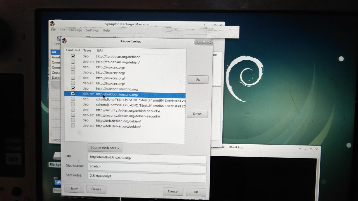Click the Section(s) field showing 2.8-rtpreempt
Viewport: 358px width, 201px height.
(x=147, y=176)
